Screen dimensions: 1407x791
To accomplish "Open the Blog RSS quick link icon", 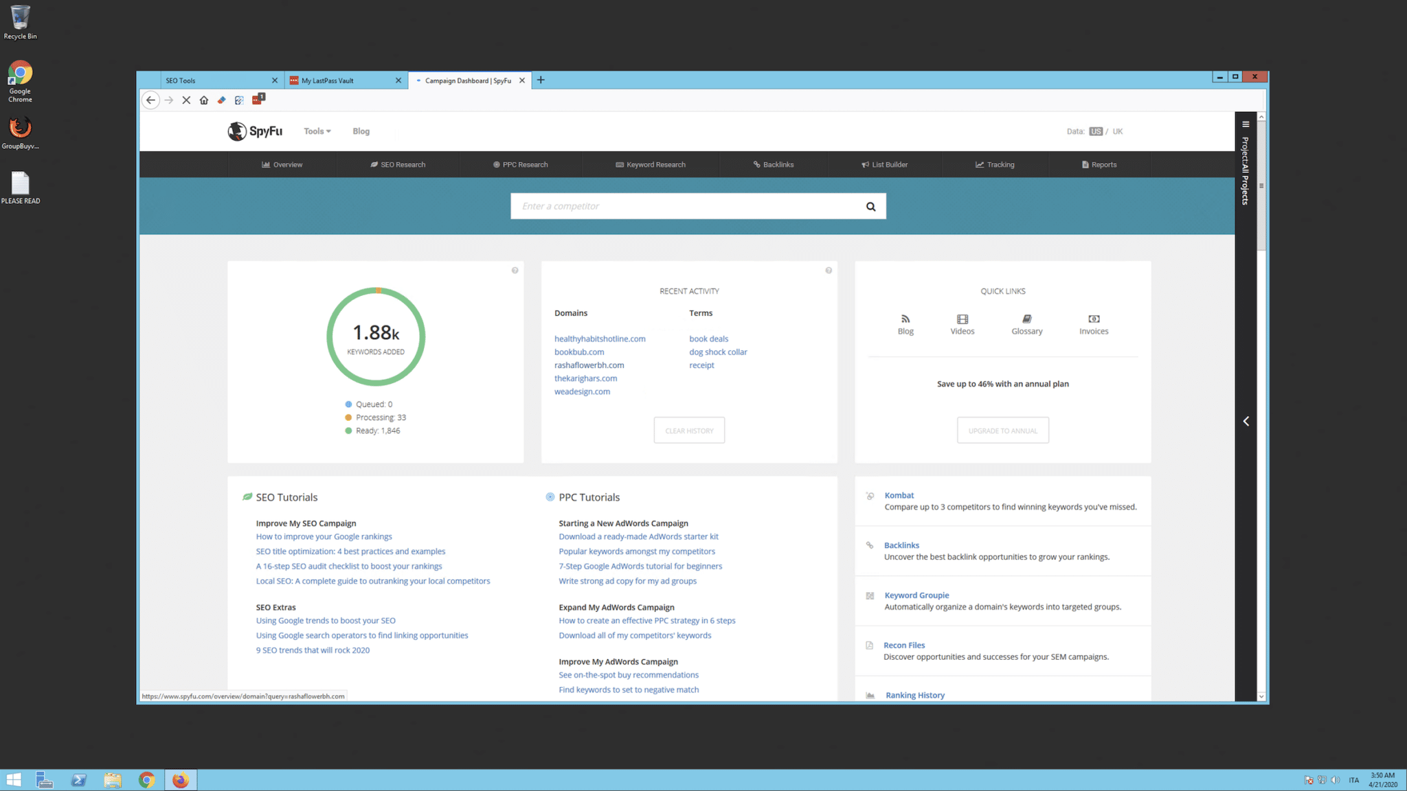I will point(905,319).
